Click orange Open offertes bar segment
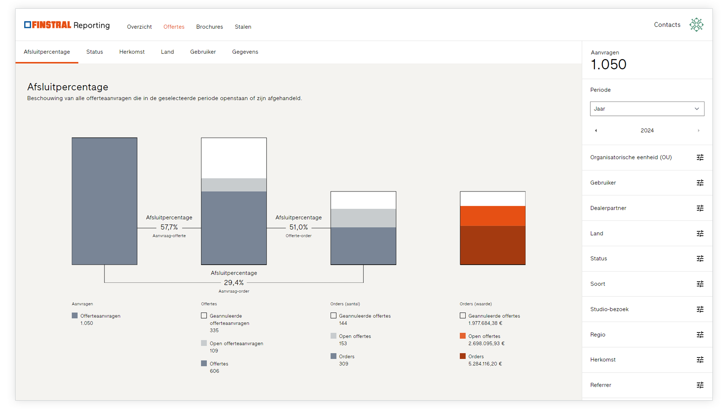 pos(493,216)
